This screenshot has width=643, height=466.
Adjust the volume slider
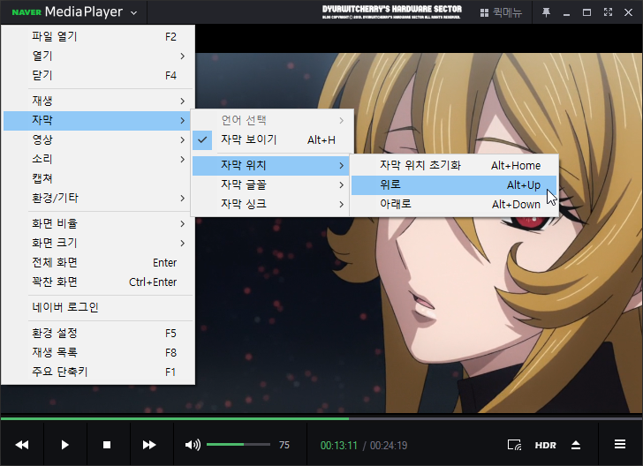[238, 445]
